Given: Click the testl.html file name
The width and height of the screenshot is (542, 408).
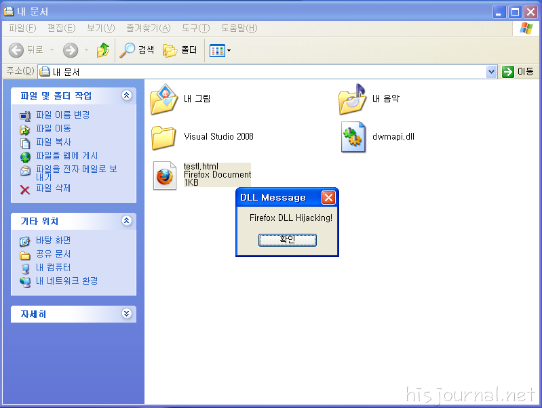Looking at the screenshot, I should (201, 167).
